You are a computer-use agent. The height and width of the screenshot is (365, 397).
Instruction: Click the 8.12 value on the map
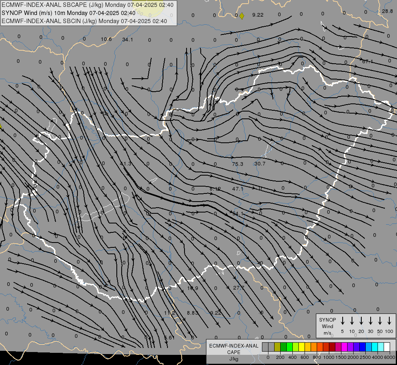point(215,189)
